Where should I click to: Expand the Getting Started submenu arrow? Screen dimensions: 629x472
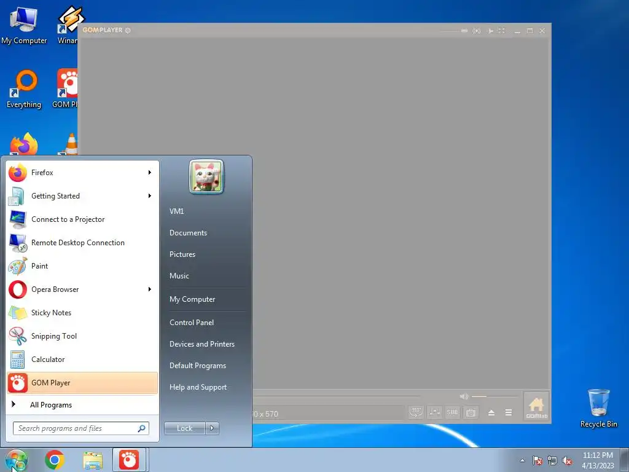pos(150,196)
